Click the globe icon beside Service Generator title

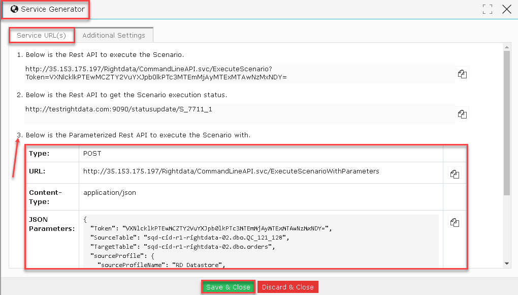tap(14, 9)
